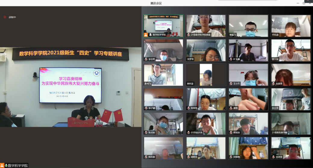The width and height of the screenshot is (313, 168).
Task: Click microphone icon beside 数学科学学院 in bottom-left
Action: click(x=6, y=166)
